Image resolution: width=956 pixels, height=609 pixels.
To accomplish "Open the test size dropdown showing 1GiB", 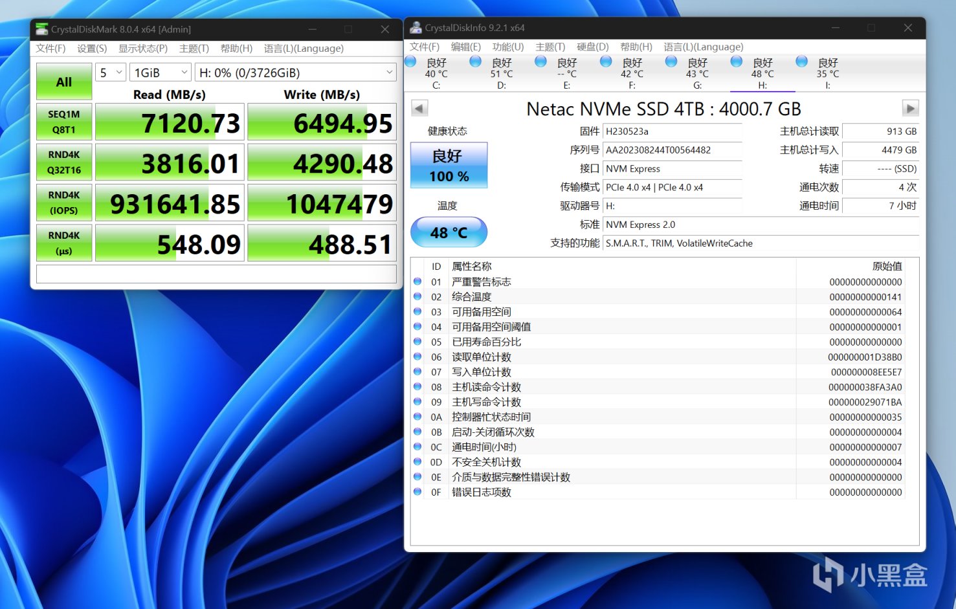I will click(159, 72).
